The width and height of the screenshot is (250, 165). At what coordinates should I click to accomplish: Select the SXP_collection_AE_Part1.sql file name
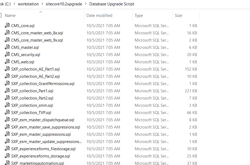35,69
